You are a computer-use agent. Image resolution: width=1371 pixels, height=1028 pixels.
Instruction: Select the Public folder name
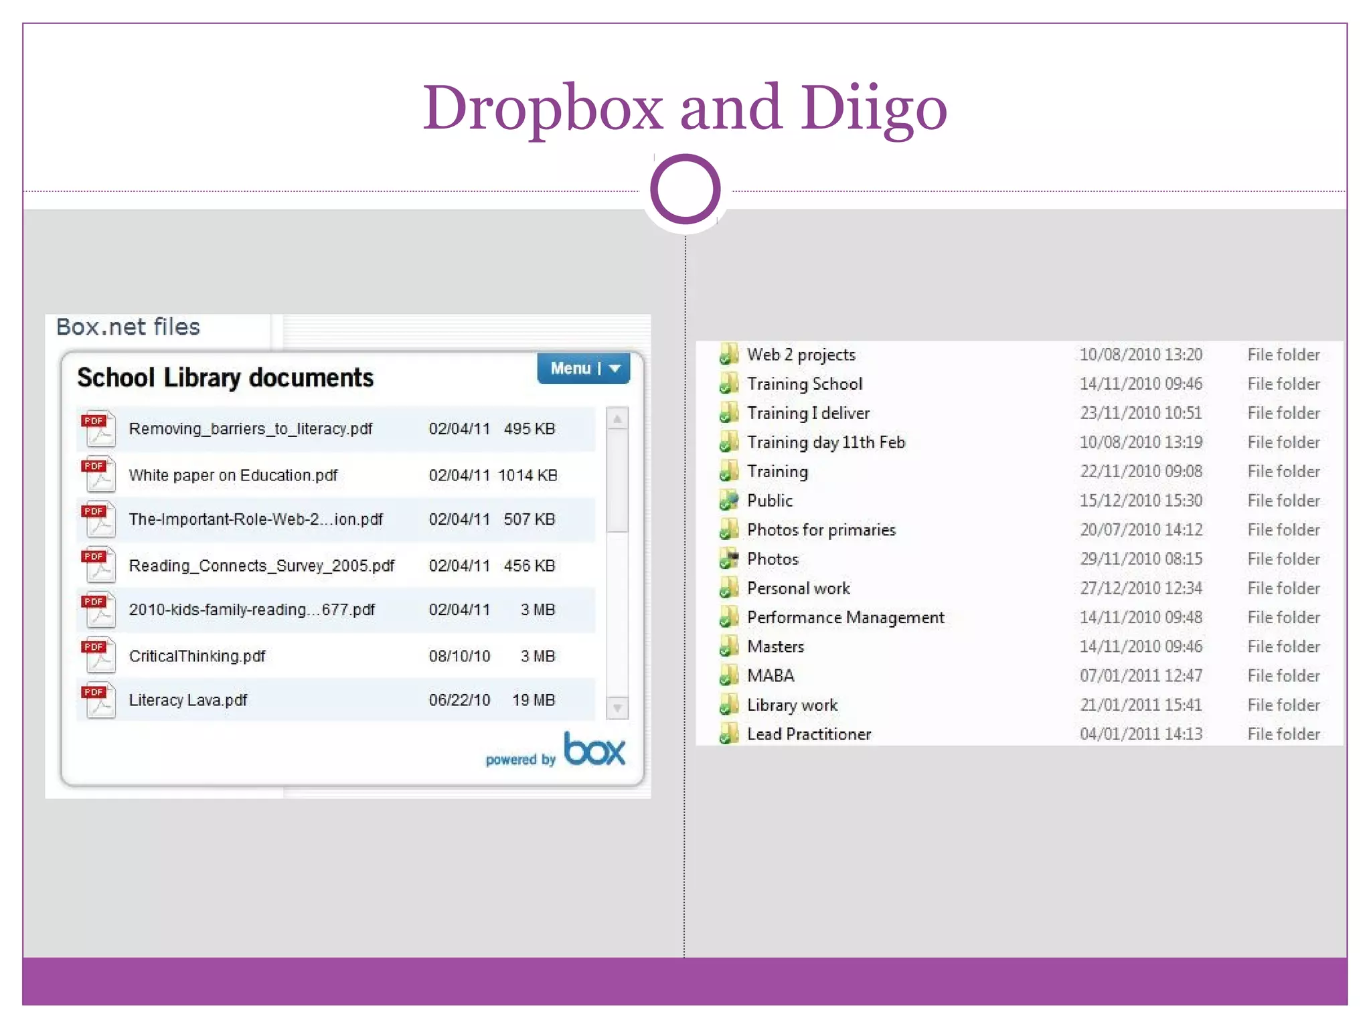coord(770,500)
